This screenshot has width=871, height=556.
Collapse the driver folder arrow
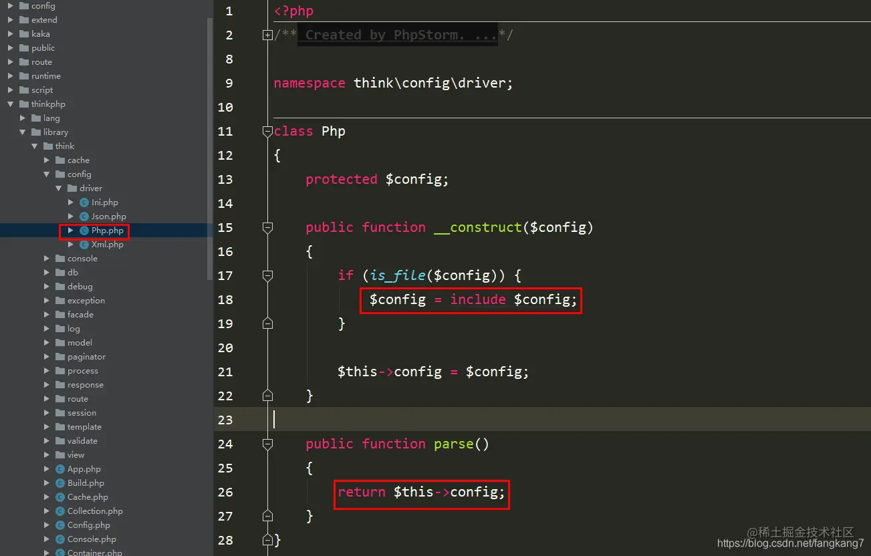click(x=59, y=188)
